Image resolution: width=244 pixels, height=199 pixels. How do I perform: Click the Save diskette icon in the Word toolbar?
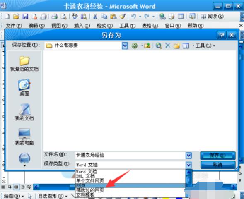coord(25,16)
